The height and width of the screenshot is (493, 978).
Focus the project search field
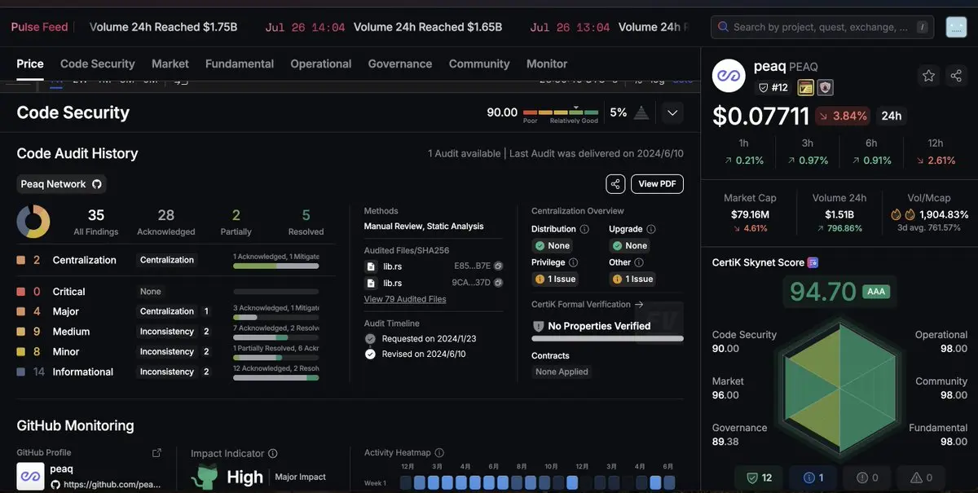pos(822,27)
